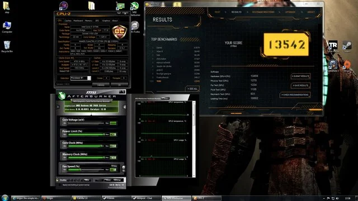Click the highlighted YOU leaderboard row
This screenshot has height=201, width=358.
[x=175, y=81]
